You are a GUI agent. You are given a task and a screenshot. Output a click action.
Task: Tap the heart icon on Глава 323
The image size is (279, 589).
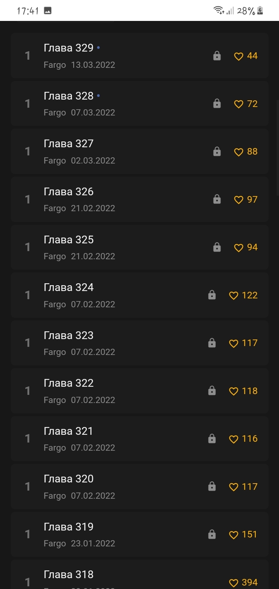[x=234, y=343]
